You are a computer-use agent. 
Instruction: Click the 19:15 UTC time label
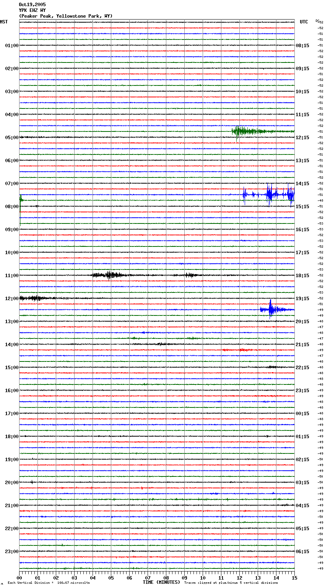coord(302,299)
